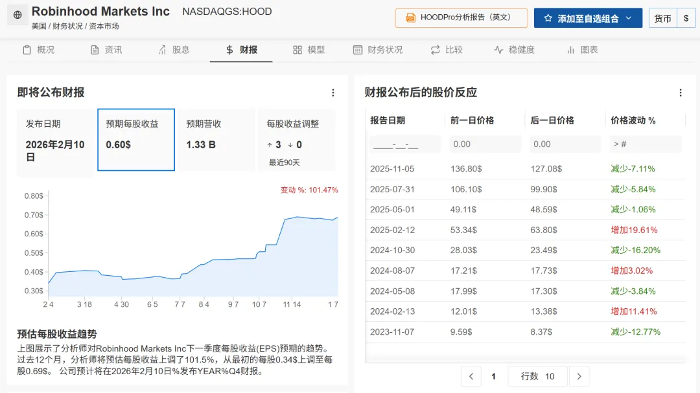
Task: Click the 11 14 date chart axis label
Action: click(x=292, y=304)
